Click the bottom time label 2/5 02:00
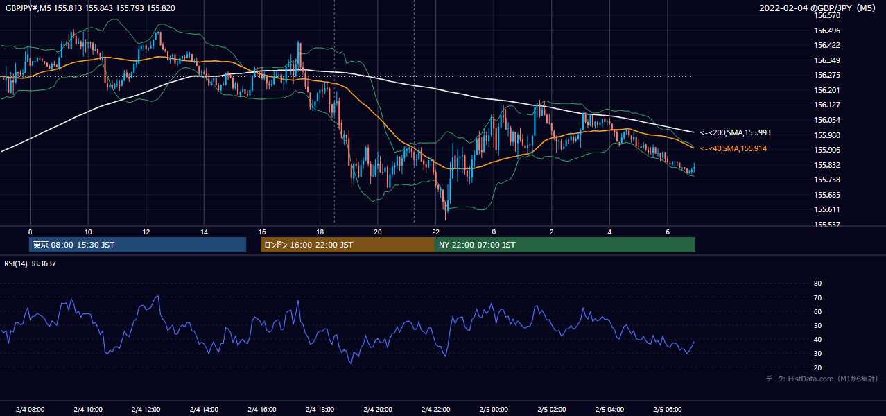The height and width of the screenshot is (416, 886). (551, 409)
